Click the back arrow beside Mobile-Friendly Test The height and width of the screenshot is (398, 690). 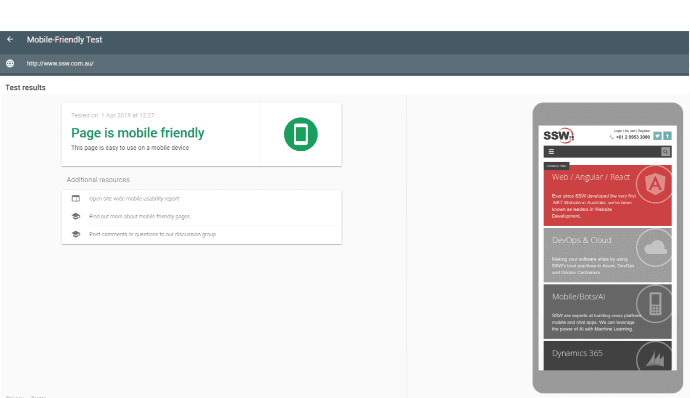[x=10, y=39]
